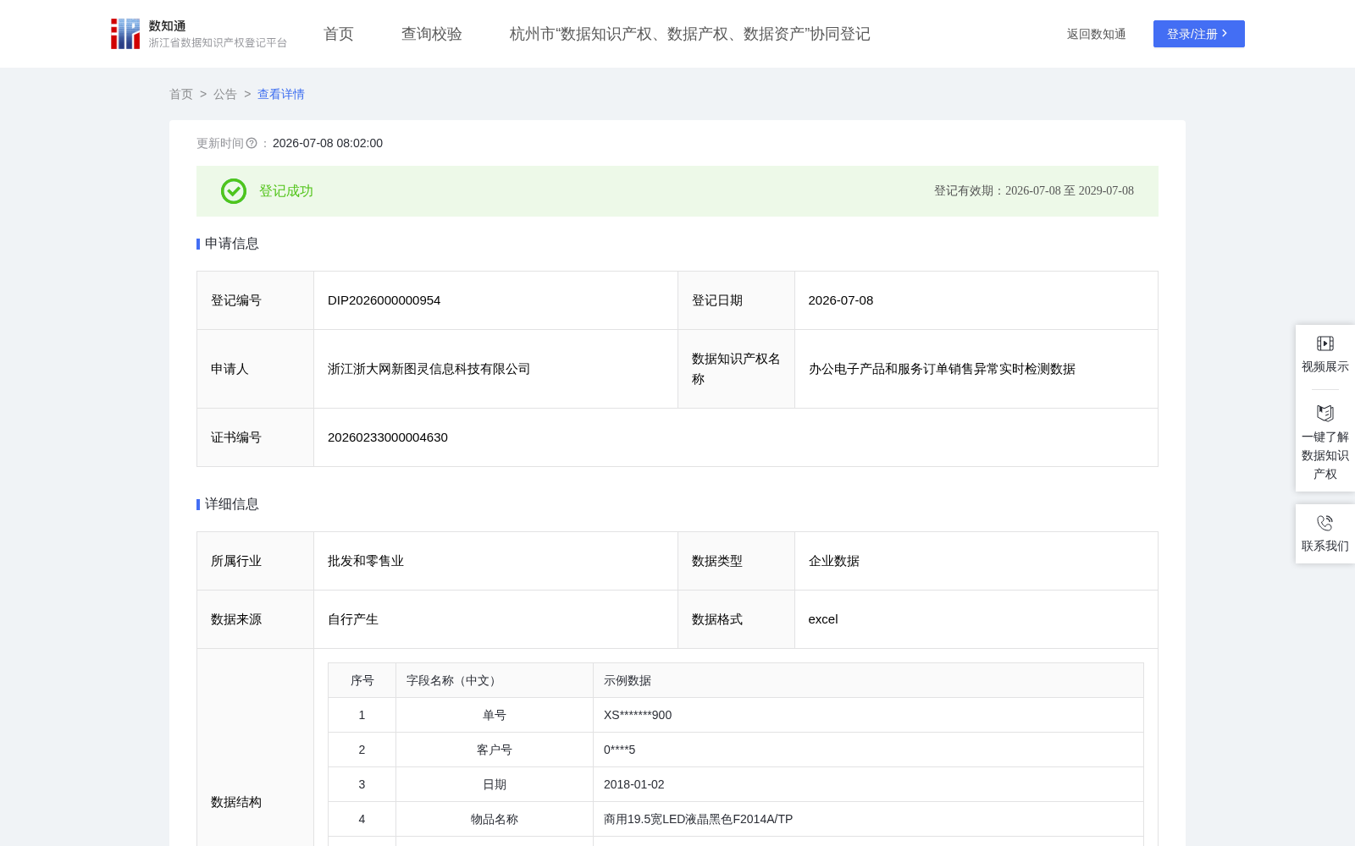Click the 日期 field name cell
Image resolution: width=1355 pixels, height=846 pixels.
pyautogui.click(x=495, y=784)
